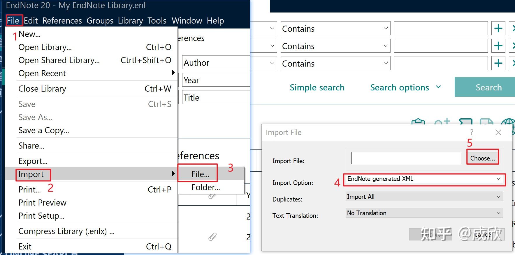Click the paperclip icon in the reference row

[x=212, y=237]
